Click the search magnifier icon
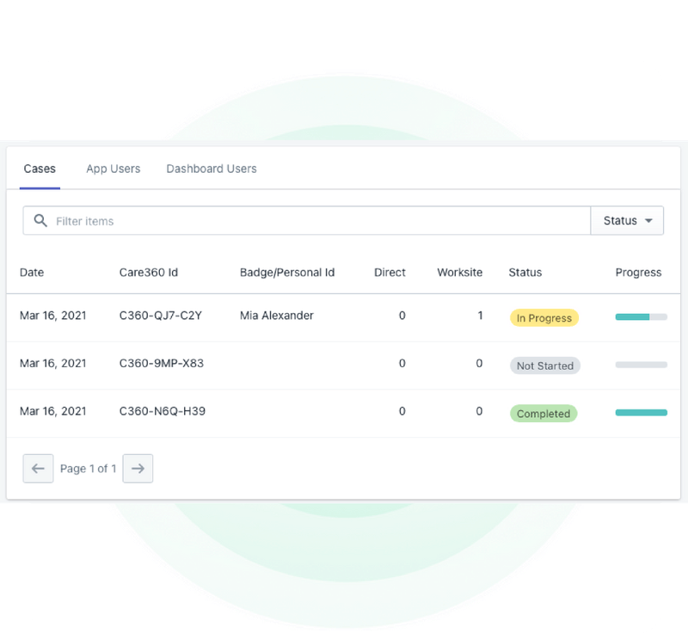 pyautogui.click(x=40, y=220)
